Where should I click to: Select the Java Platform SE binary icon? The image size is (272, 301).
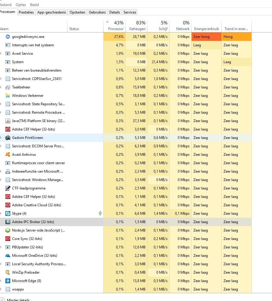tap(8, 121)
